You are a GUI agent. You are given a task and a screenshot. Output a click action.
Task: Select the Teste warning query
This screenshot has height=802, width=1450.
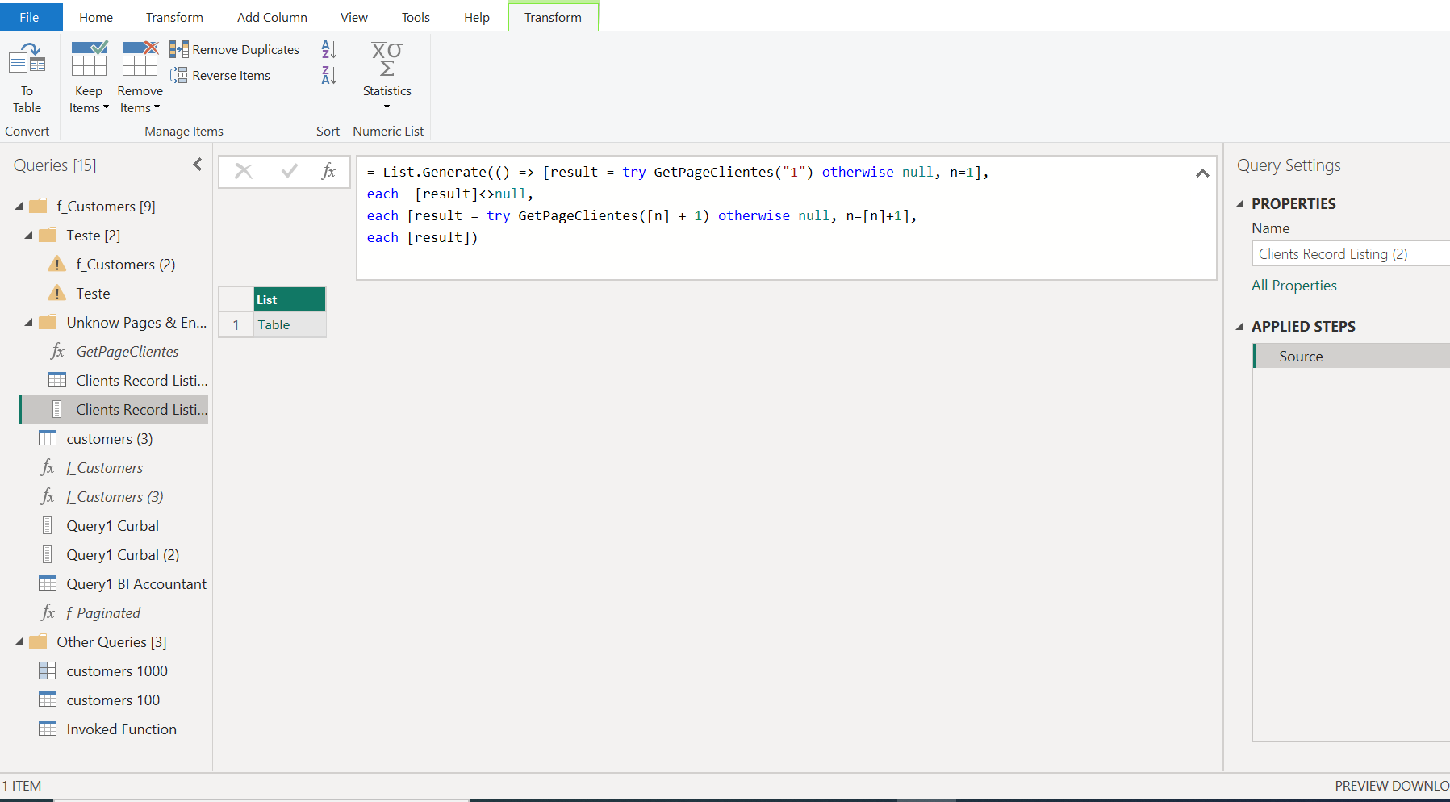click(x=93, y=294)
